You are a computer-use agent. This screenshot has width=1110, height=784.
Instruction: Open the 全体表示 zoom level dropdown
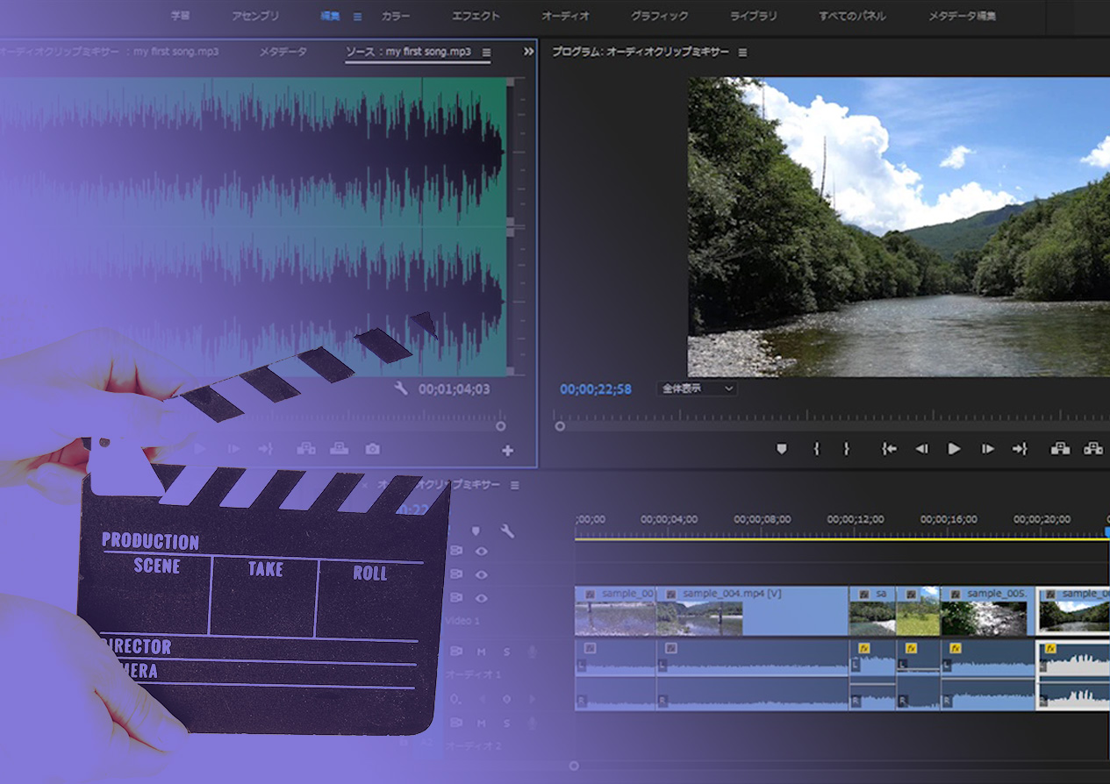click(698, 388)
